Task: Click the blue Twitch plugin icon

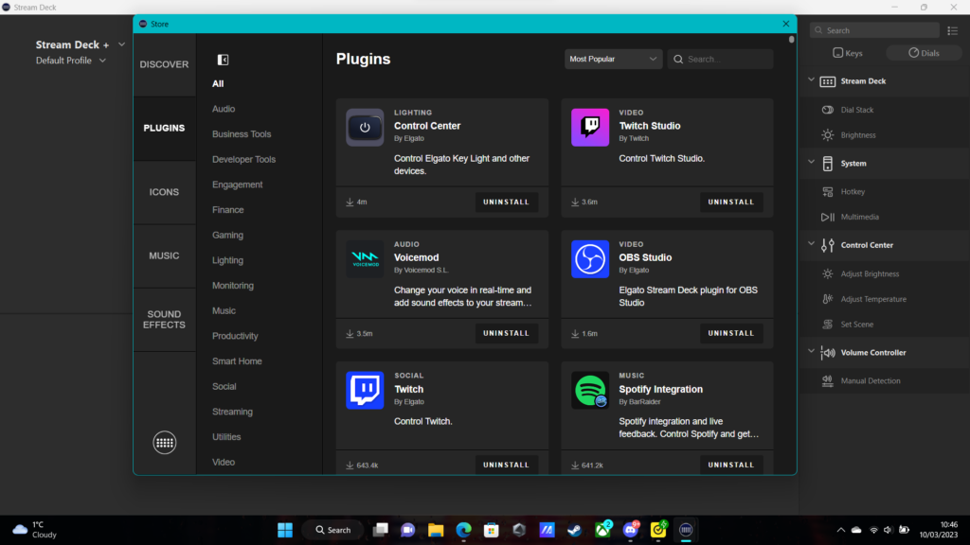Action: [365, 391]
